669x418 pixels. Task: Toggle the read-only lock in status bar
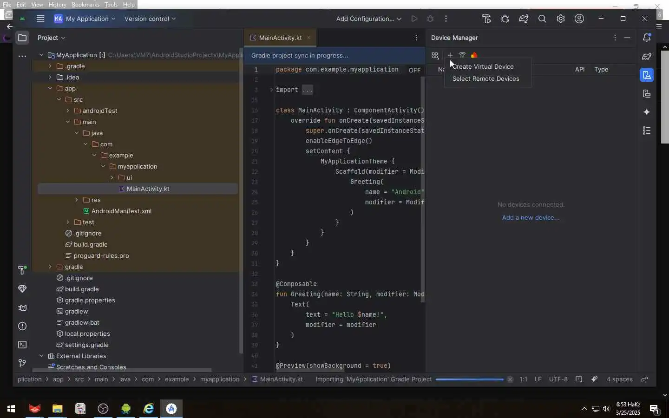point(645,379)
